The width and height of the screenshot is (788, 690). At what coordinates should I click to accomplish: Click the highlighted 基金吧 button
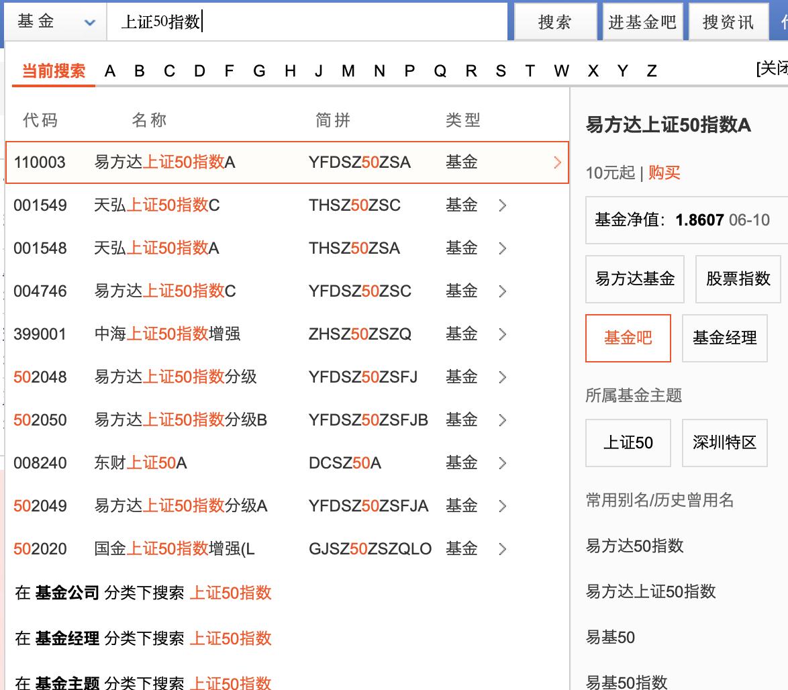click(628, 338)
